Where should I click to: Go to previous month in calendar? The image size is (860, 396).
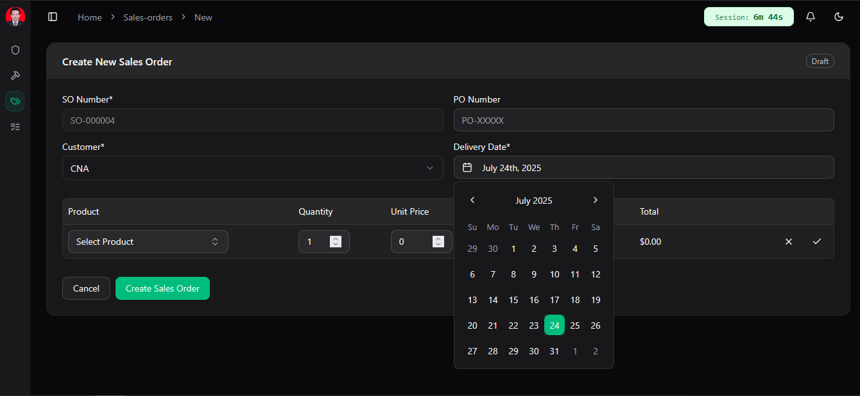coord(472,200)
